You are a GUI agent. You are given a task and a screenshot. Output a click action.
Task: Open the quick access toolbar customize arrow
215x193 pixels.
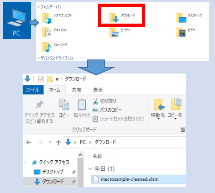(x=57, y=79)
